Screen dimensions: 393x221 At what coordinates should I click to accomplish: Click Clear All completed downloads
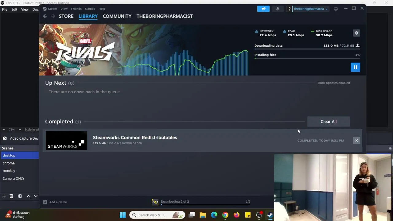point(329,122)
